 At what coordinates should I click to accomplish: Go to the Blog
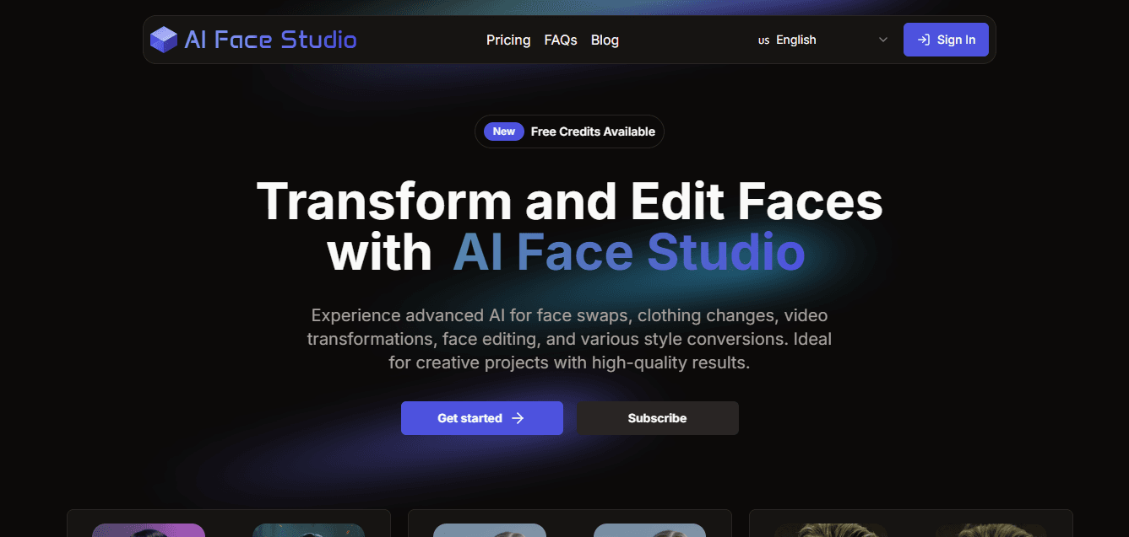[605, 40]
